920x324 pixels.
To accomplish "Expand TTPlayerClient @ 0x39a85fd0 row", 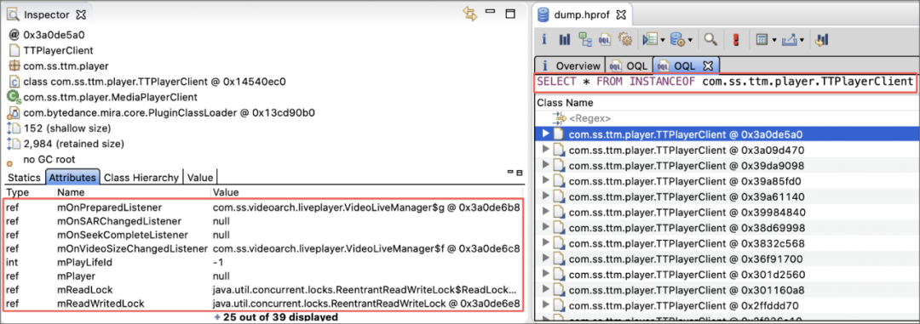I will (x=546, y=180).
